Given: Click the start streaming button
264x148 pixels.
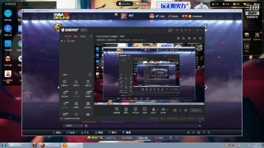Looking at the screenshot, I should [196, 110].
